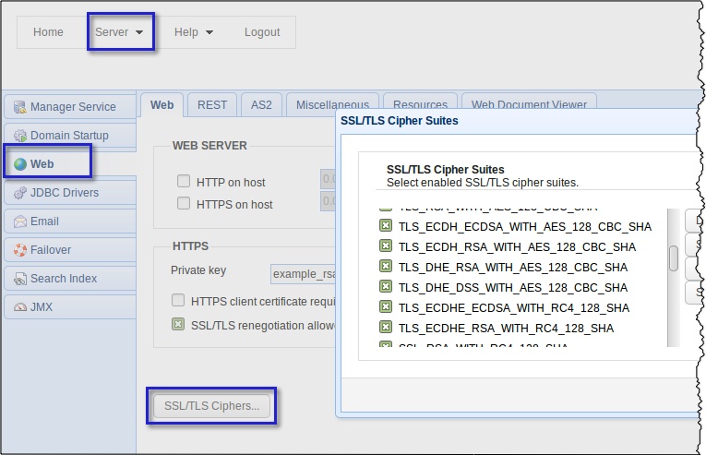Screen dimensions: 706x455
Task: Switch to the Resources tab
Action: pos(420,102)
